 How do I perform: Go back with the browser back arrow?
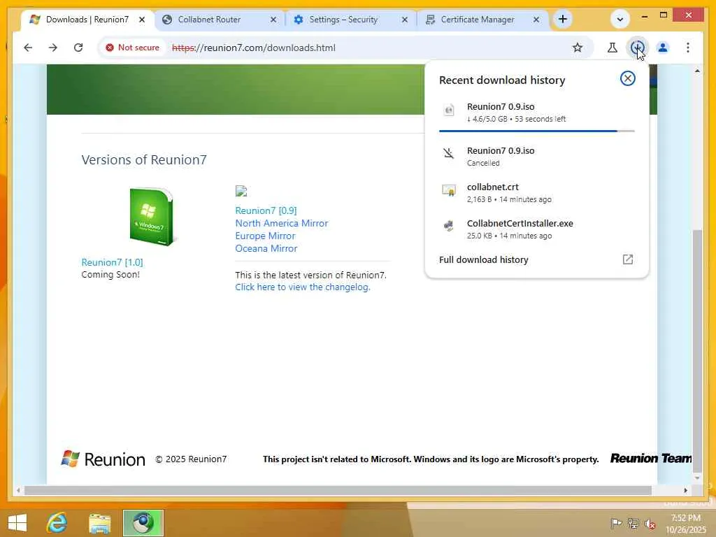28,48
